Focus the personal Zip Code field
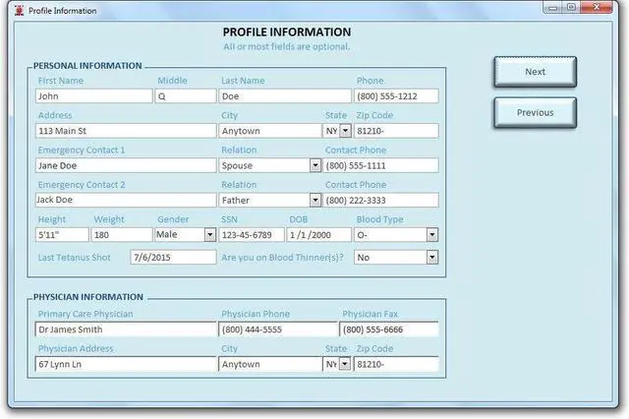The width and height of the screenshot is (629, 419). pos(396,131)
